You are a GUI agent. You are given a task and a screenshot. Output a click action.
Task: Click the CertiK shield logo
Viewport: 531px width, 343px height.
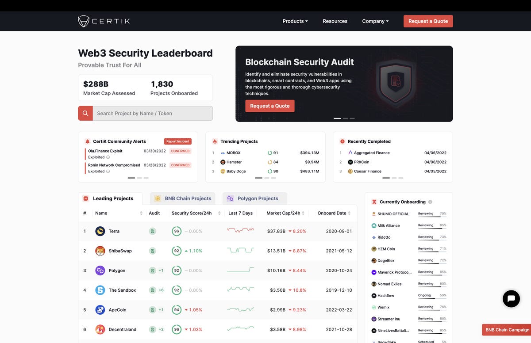click(x=84, y=21)
